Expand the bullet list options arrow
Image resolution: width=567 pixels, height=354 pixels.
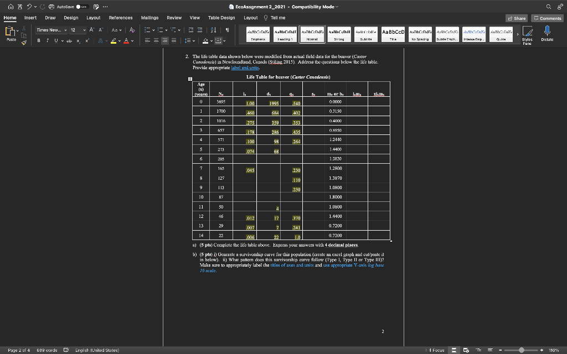coord(154,30)
